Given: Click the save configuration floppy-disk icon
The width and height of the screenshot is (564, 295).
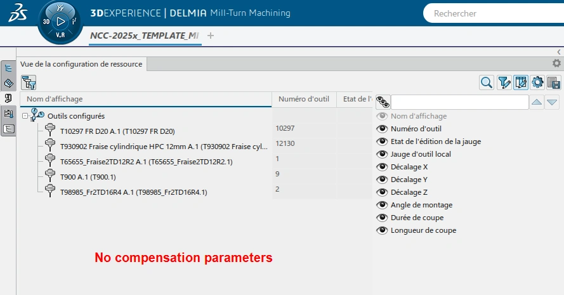Looking at the screenshot, I should 554,82.
